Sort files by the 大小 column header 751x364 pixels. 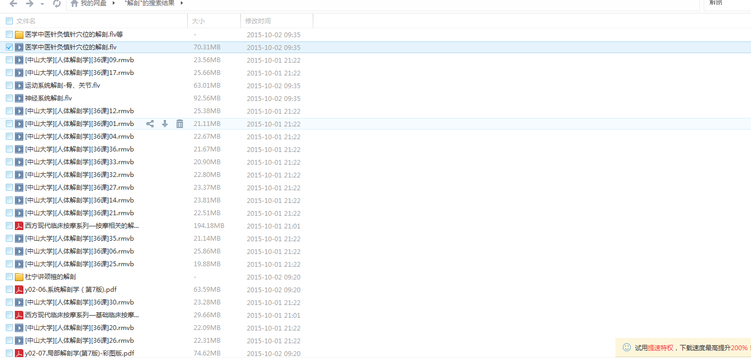198,21
